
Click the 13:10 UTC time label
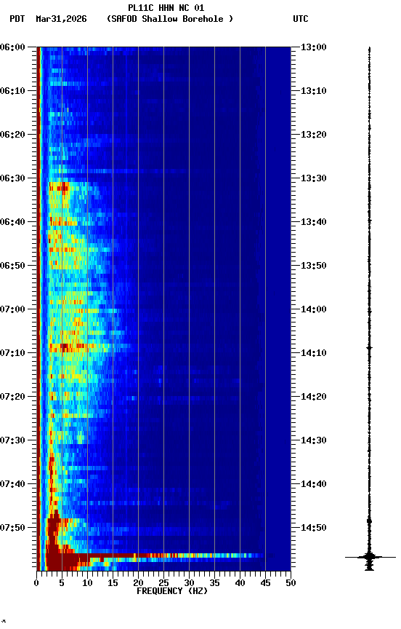(x=314, y=91)
